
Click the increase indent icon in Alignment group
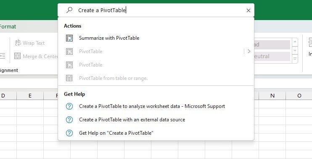click(3, 56)
